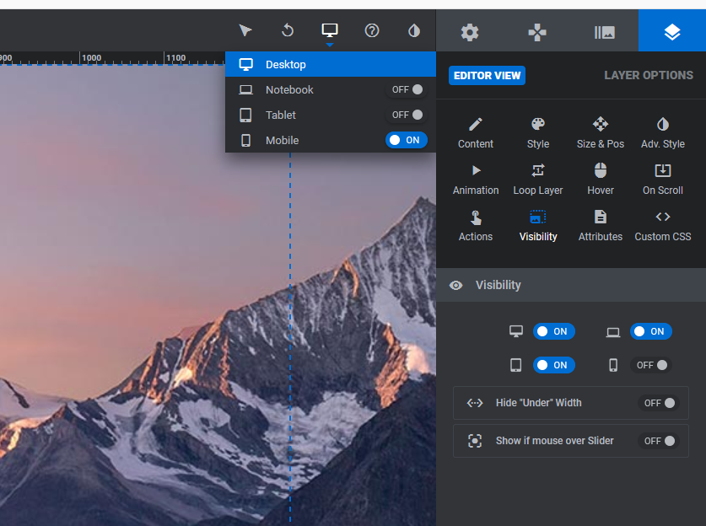
Task: Toggle desktop visibility ON switch
Action: [x=554, y=331]
